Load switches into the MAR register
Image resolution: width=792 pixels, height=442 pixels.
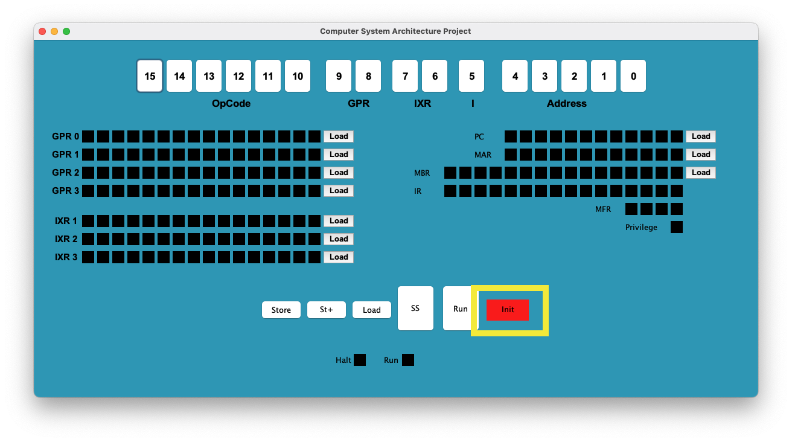(x=701, y=155)
